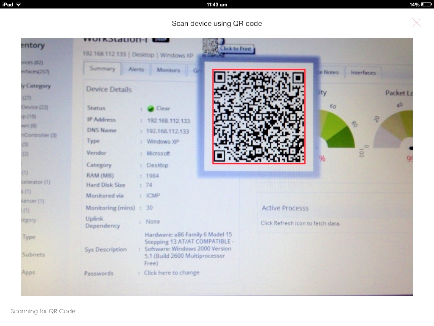This screenshot has width=434, height=326.
Task: Click the Hard Disk Size value 74
Action: (x=149, y=185)
